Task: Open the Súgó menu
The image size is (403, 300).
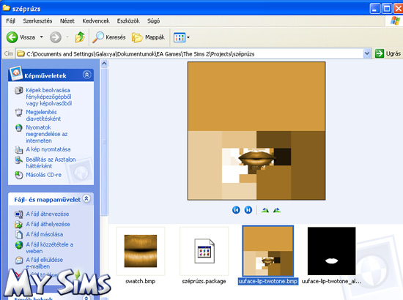Action: [153, 20]
